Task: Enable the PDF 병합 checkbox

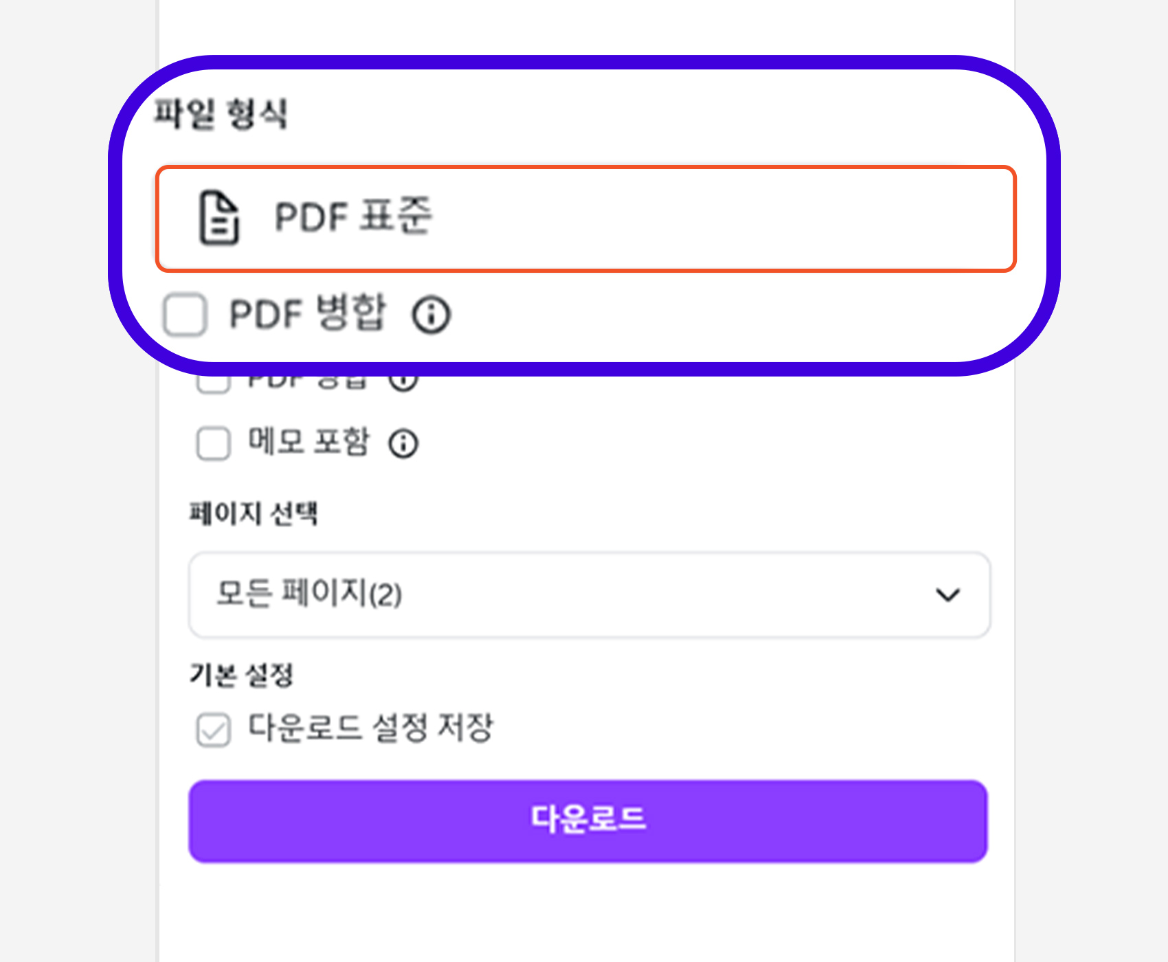Action: tap(185, 315)
